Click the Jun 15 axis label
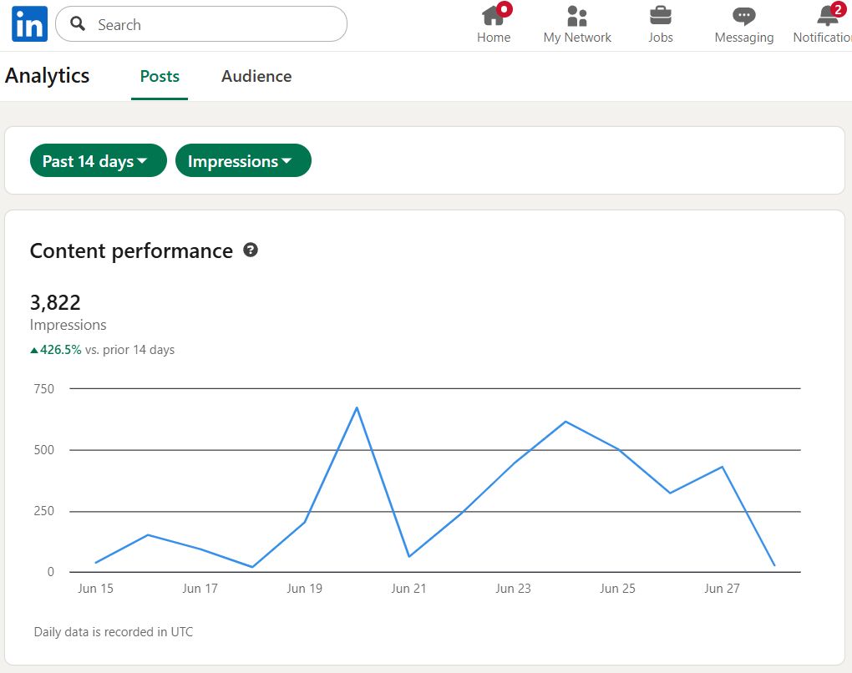Screen dimensions: 852x673 click(95, 589)
